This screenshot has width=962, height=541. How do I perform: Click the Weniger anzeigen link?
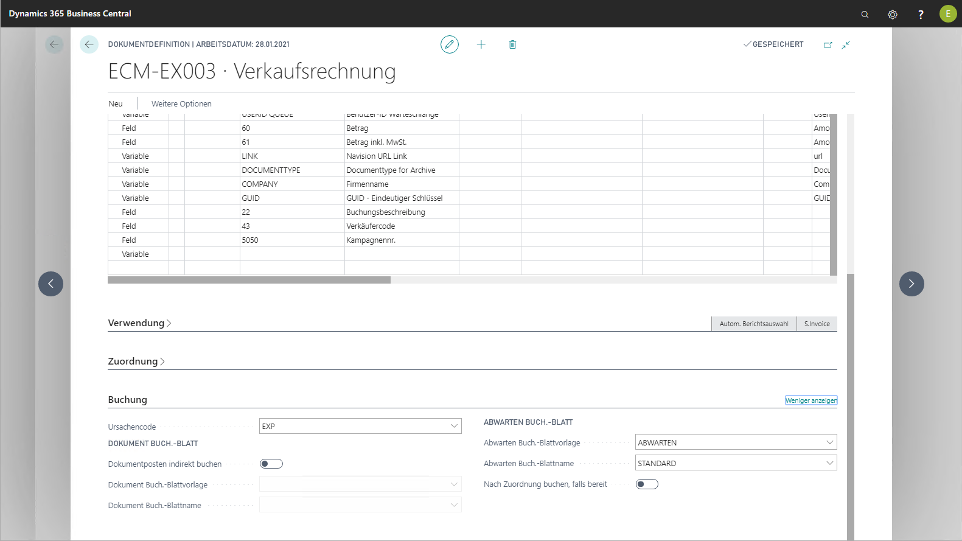(810, 400)
